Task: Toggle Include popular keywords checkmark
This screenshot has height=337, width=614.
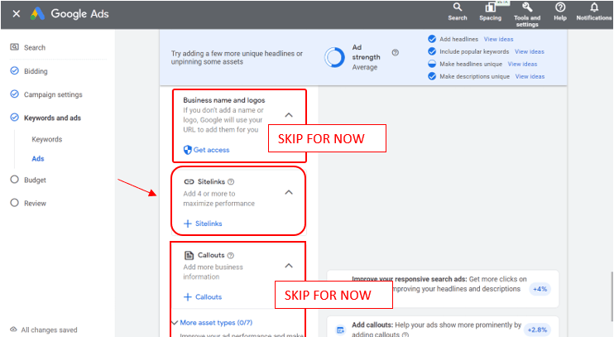Action: coord(432,51)
